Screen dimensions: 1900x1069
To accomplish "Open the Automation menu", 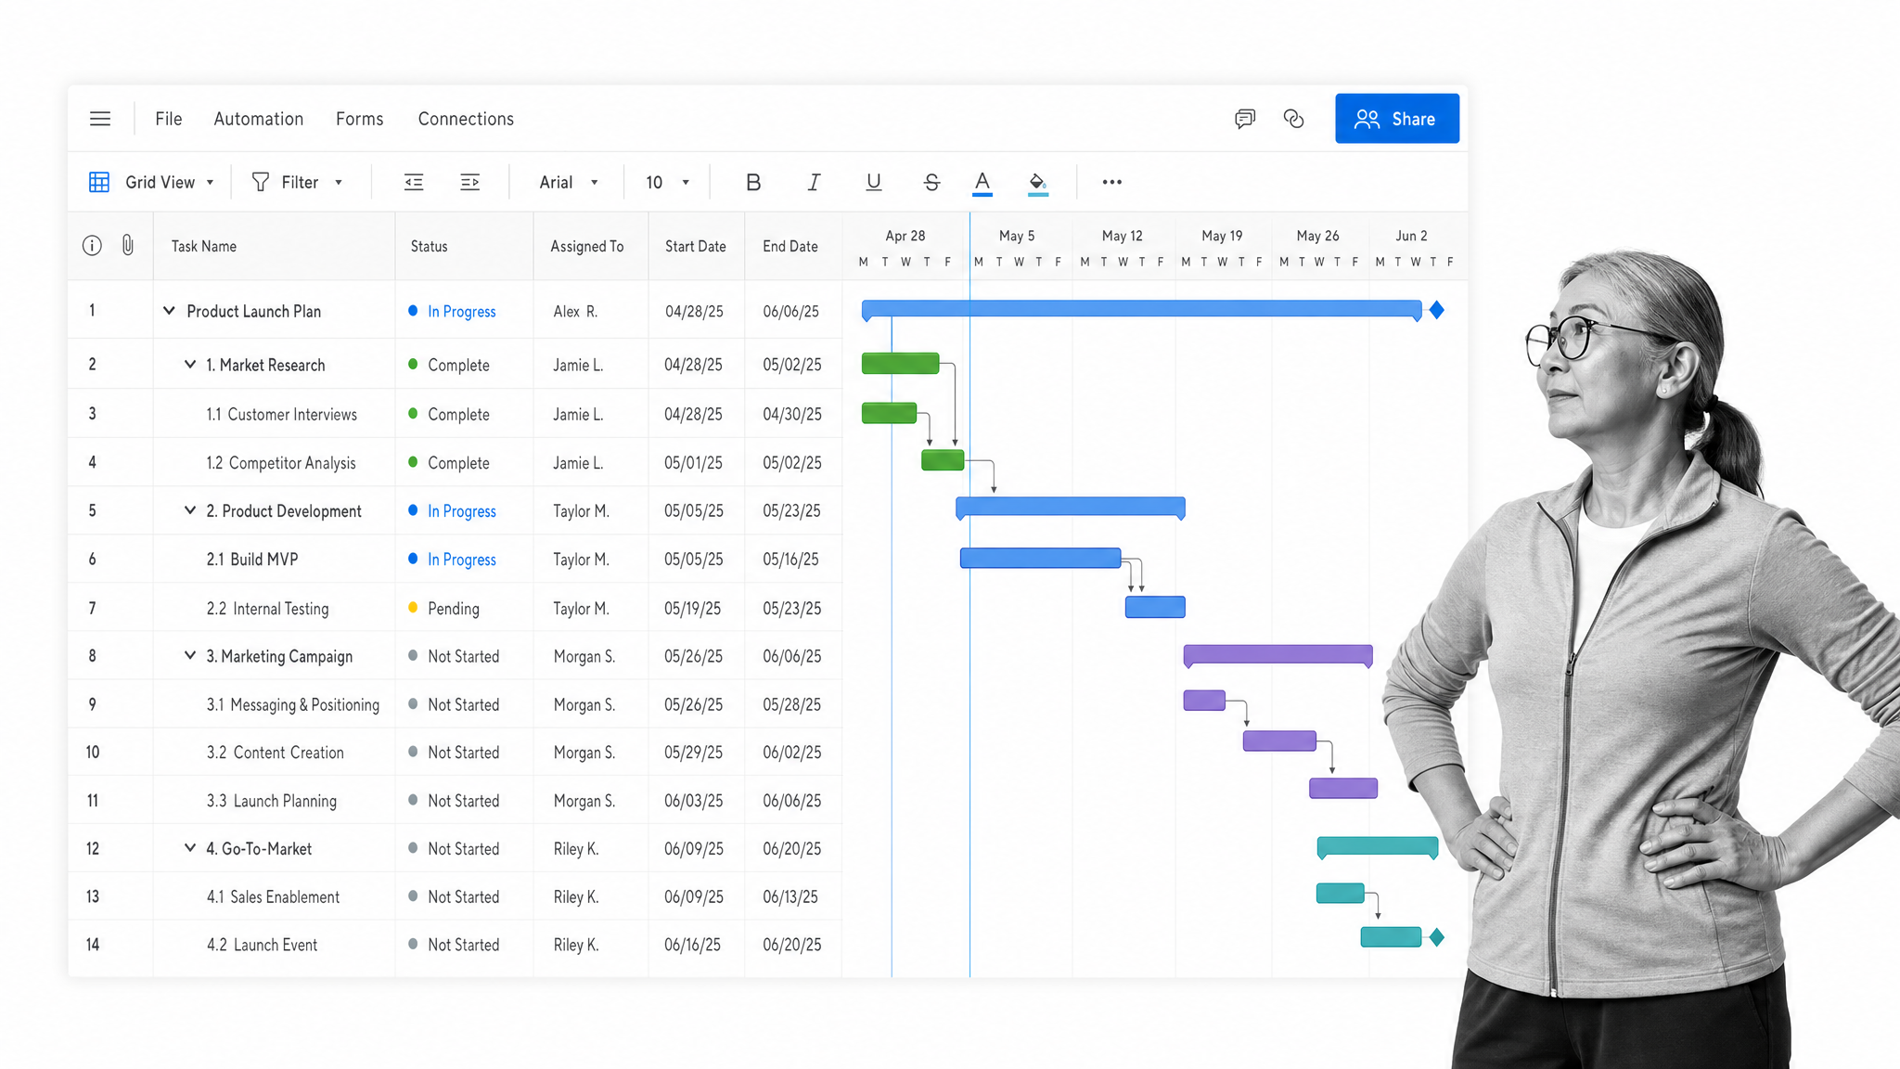I will coord(259,119).
